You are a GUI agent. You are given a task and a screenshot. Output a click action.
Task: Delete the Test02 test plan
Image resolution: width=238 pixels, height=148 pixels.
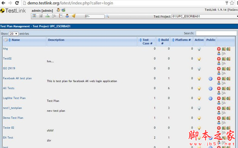[219, 59]
